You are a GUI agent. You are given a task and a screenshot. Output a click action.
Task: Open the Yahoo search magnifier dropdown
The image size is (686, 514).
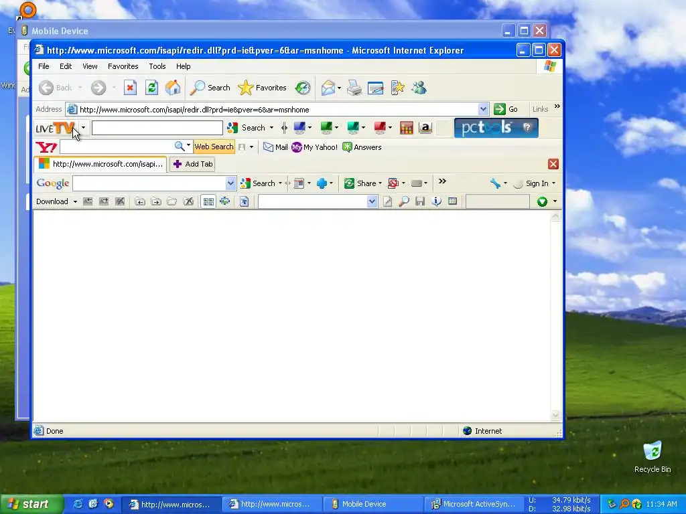[x=188, y=145]
